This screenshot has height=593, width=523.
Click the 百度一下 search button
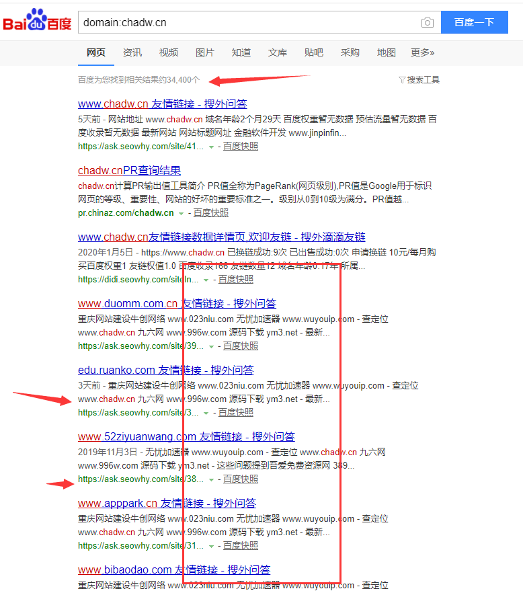pyautogui.click(x=474, y=22)
